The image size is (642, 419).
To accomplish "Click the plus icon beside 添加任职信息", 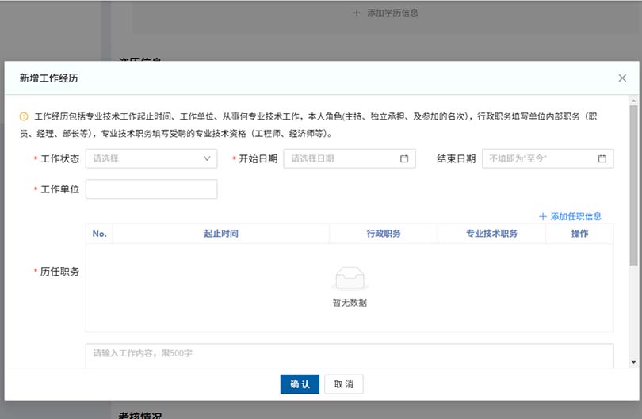I will (x=543, y=216).
